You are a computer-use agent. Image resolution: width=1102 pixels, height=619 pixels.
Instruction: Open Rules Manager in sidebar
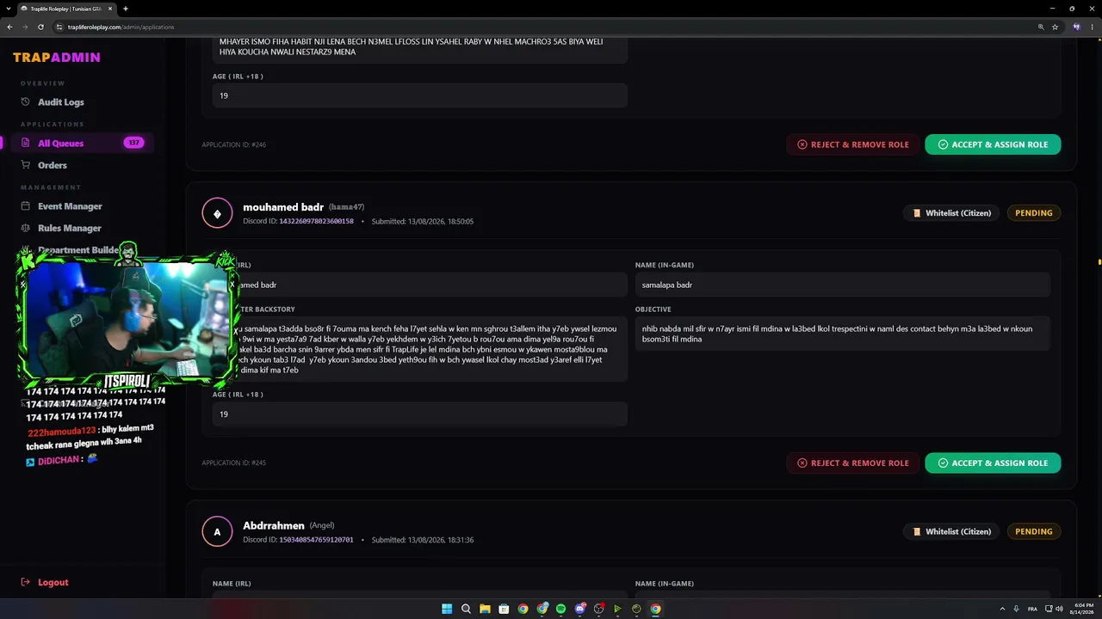coord(69,228)
